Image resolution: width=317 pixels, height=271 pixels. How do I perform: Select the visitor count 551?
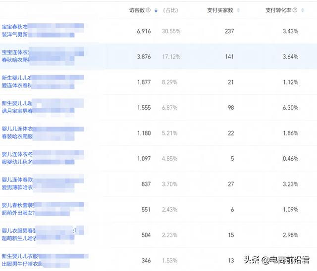point(146,210)
